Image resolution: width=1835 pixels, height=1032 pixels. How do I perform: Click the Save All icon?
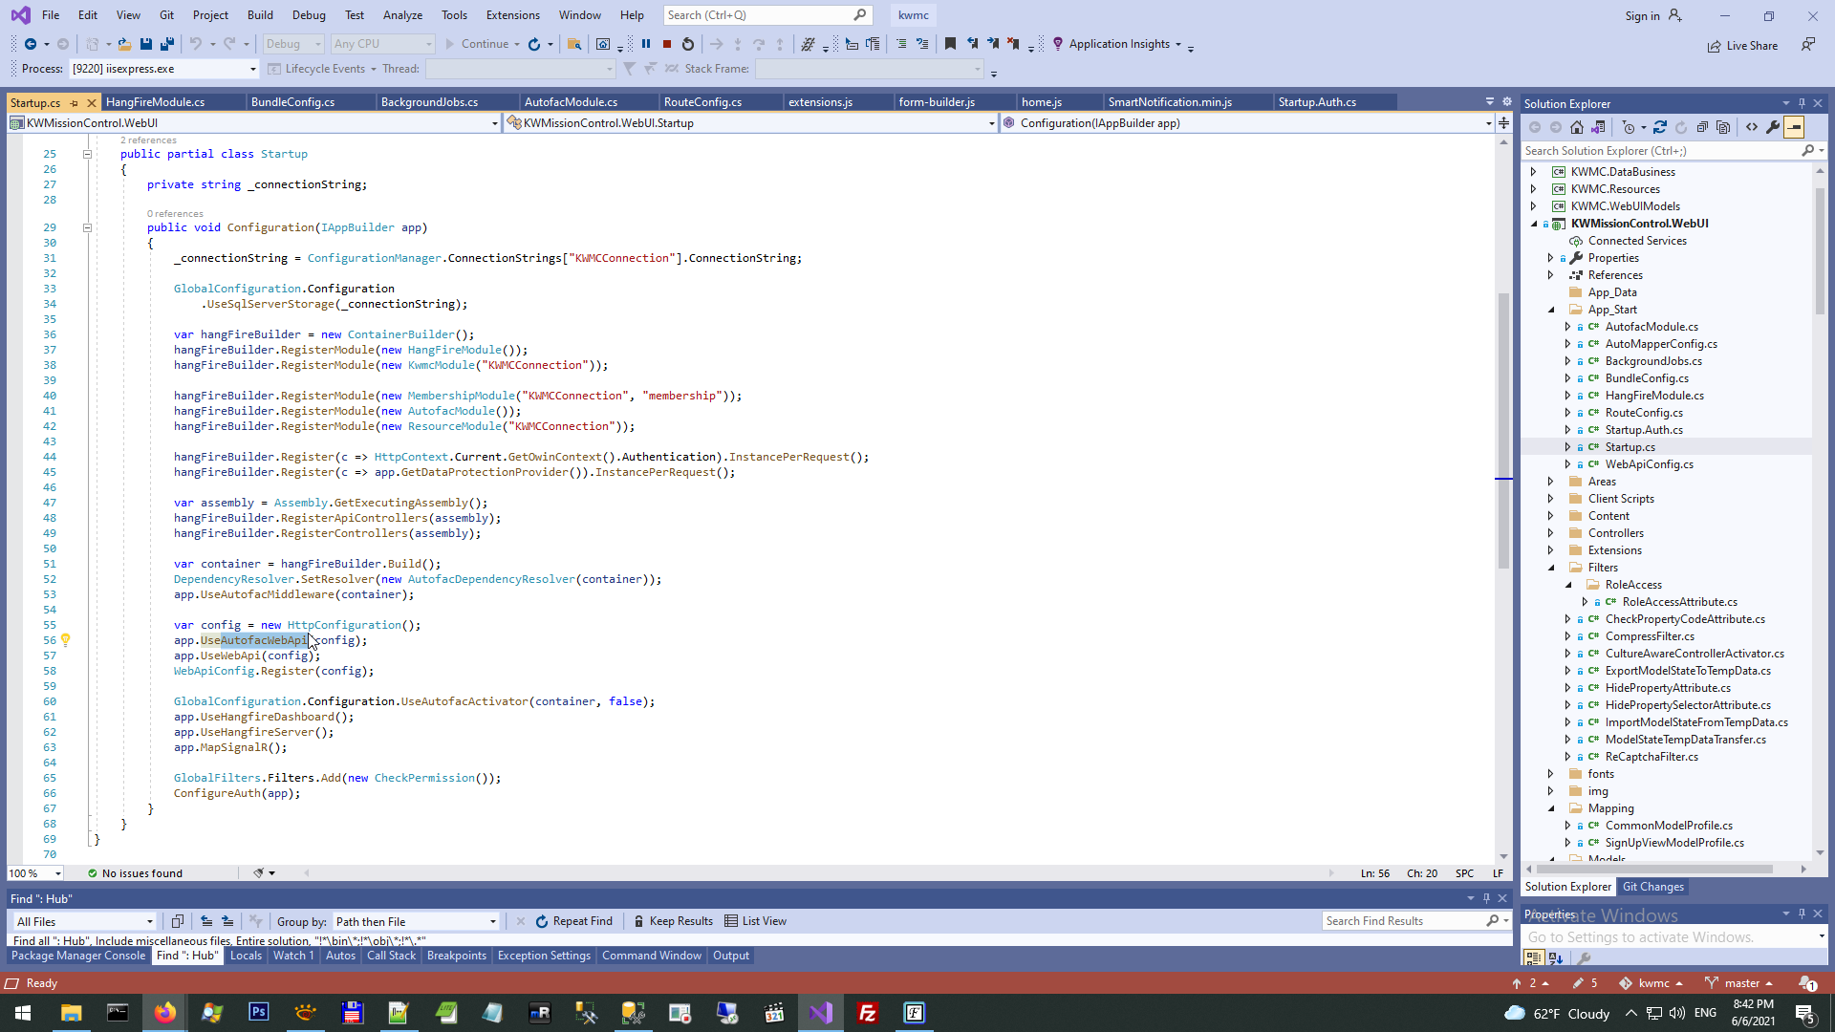(x=167, y=44)
